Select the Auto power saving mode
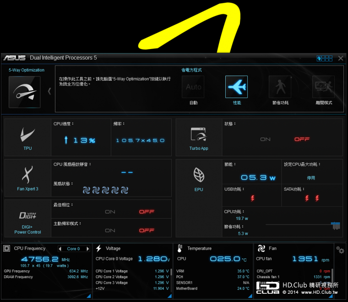The height and width of the screenshot is (302, 348). 193,87
